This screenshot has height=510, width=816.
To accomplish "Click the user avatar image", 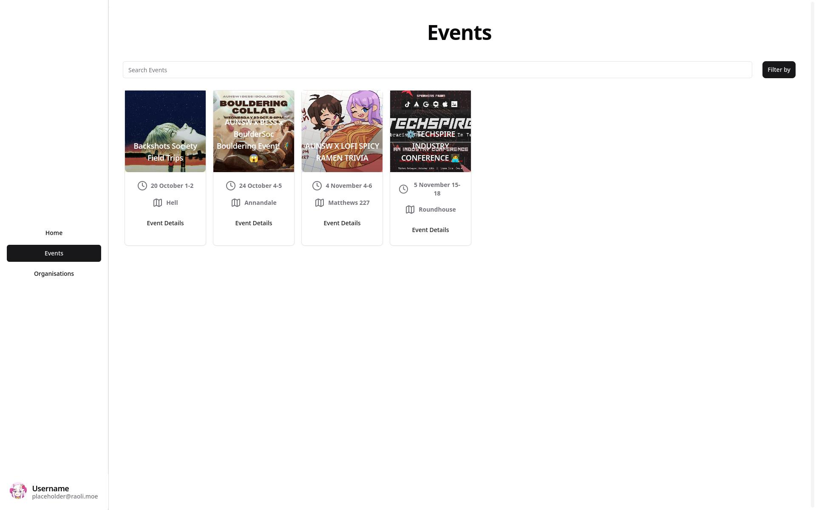I will tap(18, 491).
